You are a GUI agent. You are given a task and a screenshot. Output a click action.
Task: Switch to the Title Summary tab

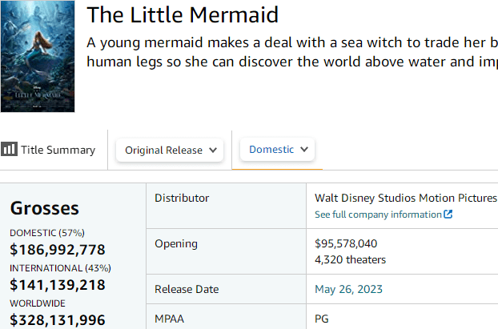[58, 150]
